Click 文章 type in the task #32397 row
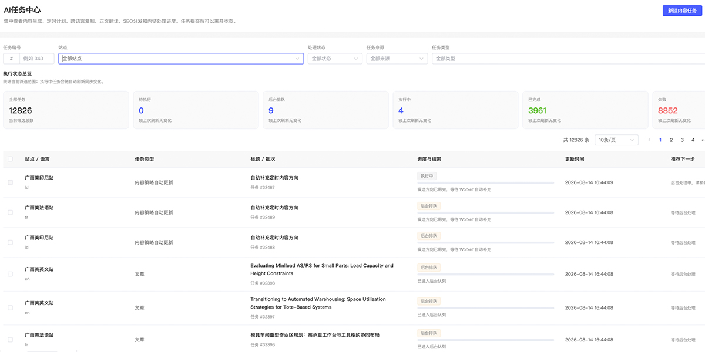This screenshot has height=352, width=705. 139,307
